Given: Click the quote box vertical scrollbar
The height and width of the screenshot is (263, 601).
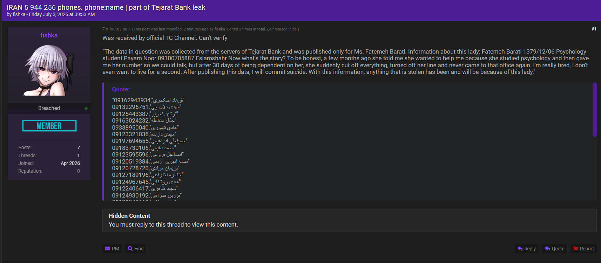Looking at the screenshot, I should [594, 110].
